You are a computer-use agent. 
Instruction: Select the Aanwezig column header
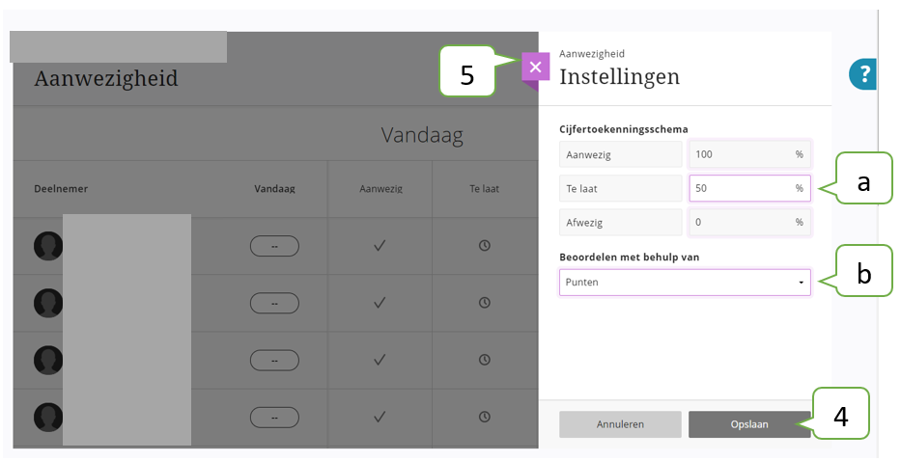click(381, 188)
